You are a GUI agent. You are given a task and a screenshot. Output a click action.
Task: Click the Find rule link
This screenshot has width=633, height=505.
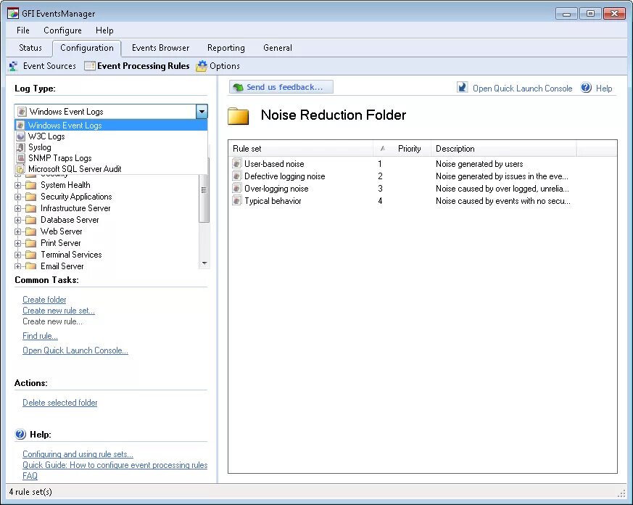[x=40, y=336]
